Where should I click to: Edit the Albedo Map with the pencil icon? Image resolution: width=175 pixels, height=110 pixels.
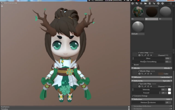click(x=145, y=74)
